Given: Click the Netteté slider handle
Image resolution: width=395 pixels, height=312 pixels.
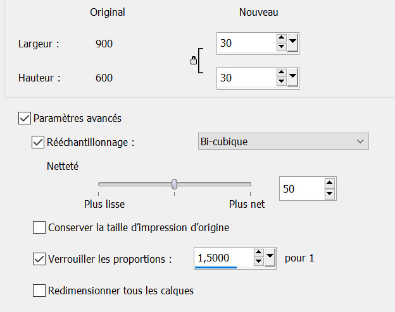Looking at the screenshot, I should tap(174, 184).
